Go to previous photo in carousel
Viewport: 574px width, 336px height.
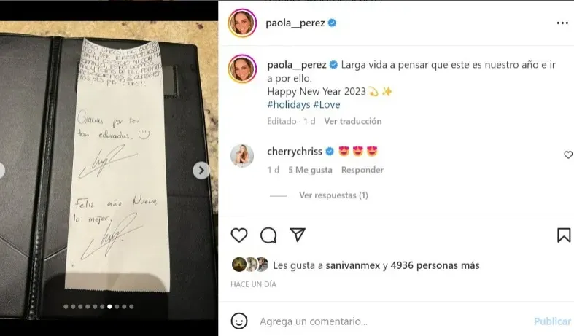pos(1,171)
